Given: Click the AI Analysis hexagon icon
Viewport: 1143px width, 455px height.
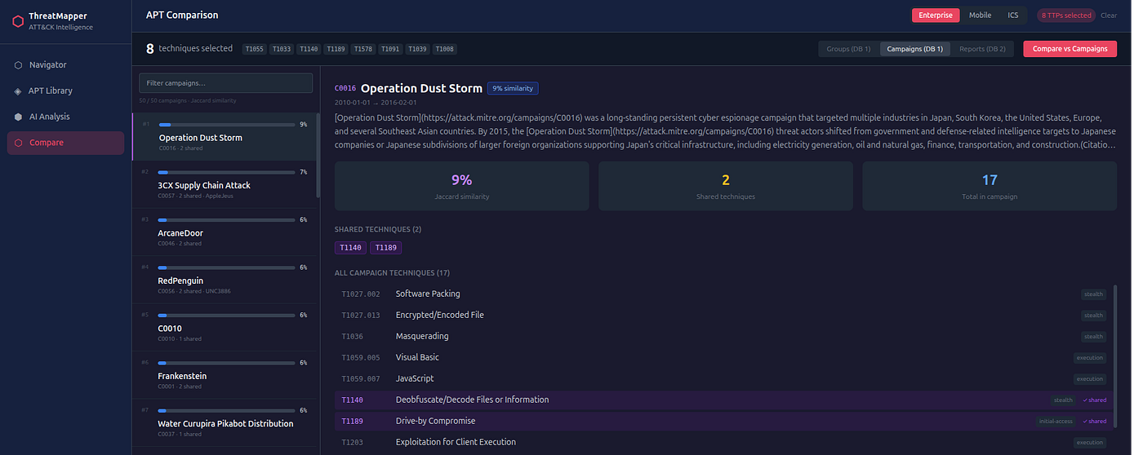Looking at the screenshot, I should (18, 117).
